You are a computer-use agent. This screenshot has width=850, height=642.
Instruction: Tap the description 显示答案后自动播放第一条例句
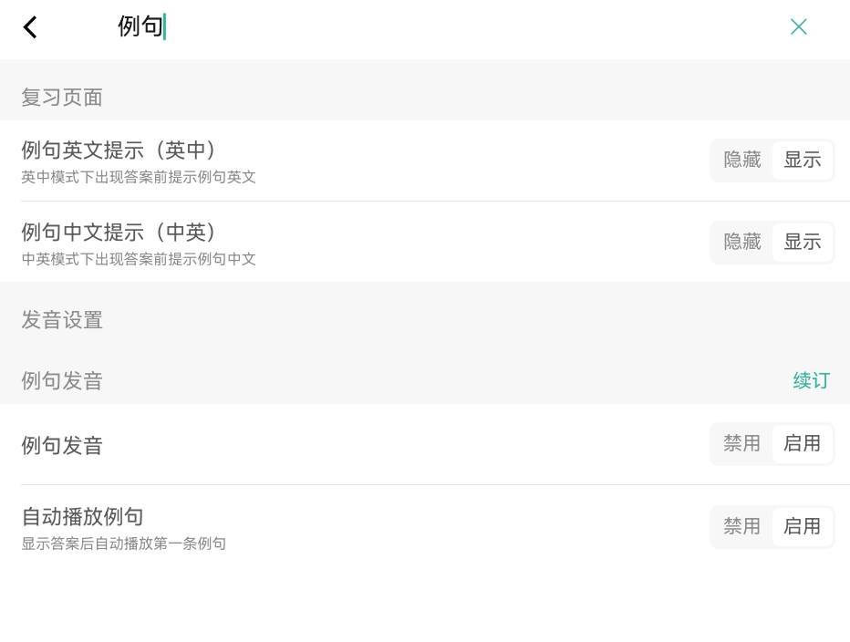123,544
